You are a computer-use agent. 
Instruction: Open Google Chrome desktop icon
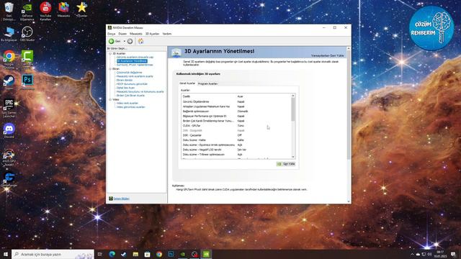click(x=9, y=59)
